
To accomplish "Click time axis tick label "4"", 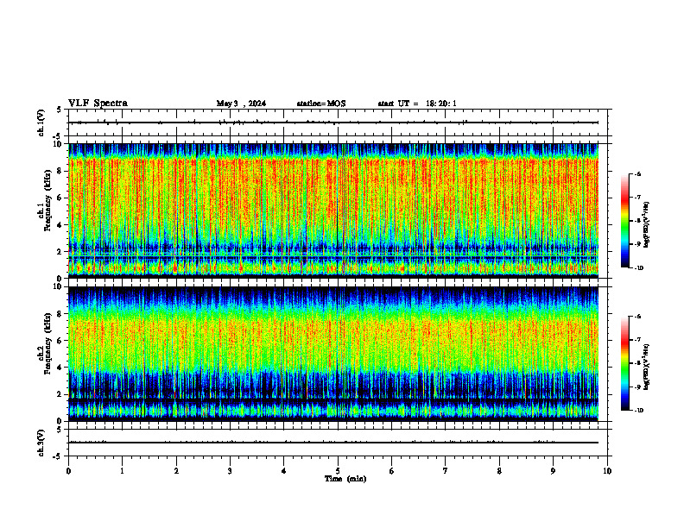I will 284,471.
